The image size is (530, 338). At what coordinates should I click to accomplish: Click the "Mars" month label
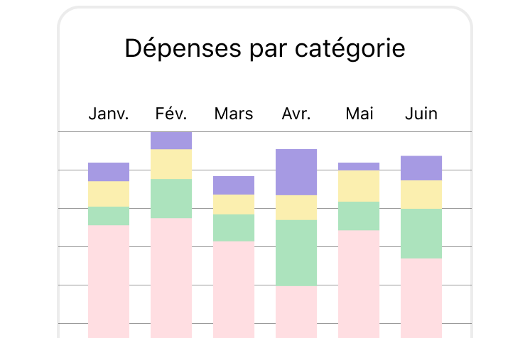tap(234, 114)
